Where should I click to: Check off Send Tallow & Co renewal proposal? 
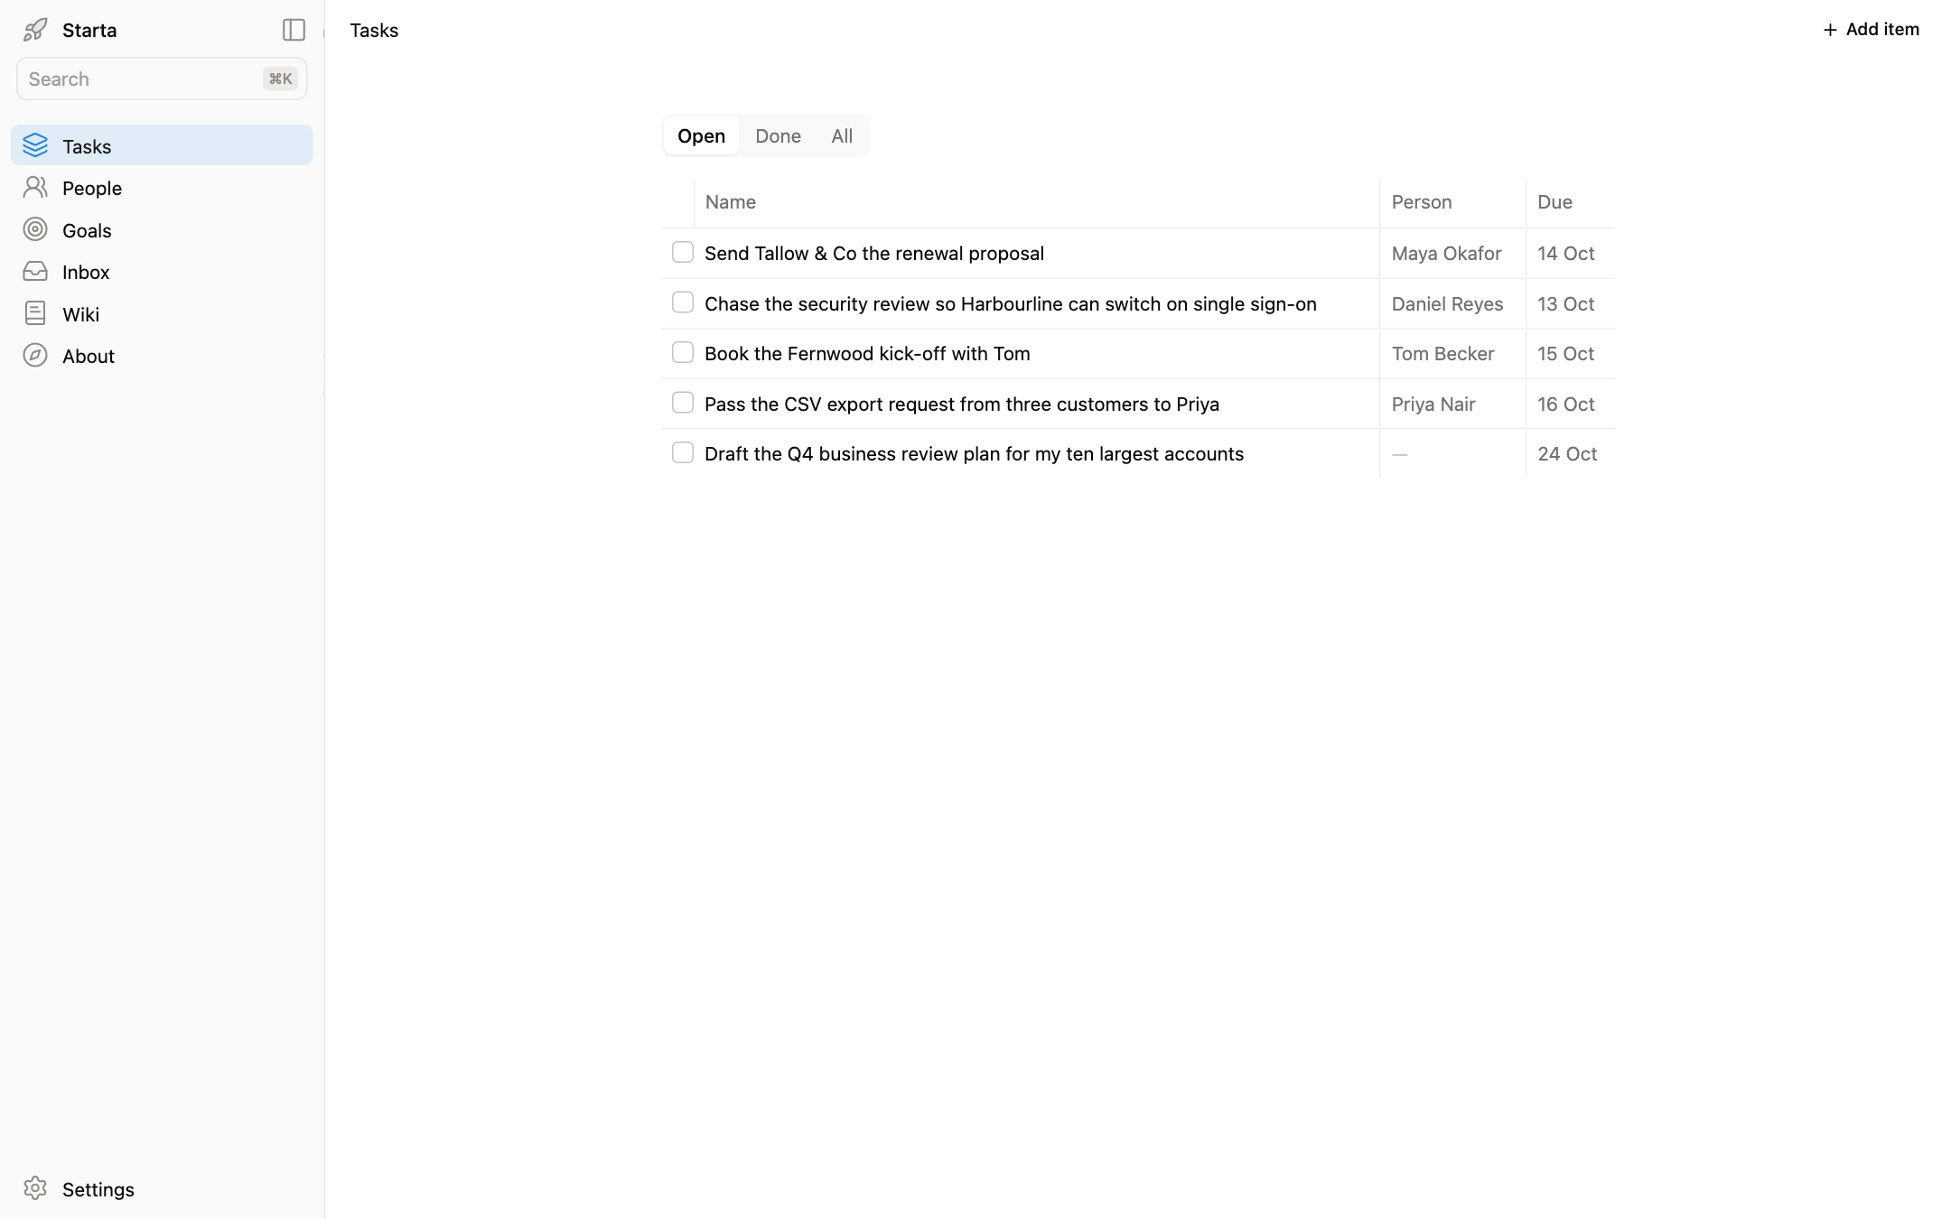click(683, 252)
